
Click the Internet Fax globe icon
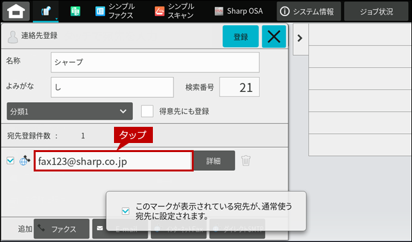[x=25, y=160]
